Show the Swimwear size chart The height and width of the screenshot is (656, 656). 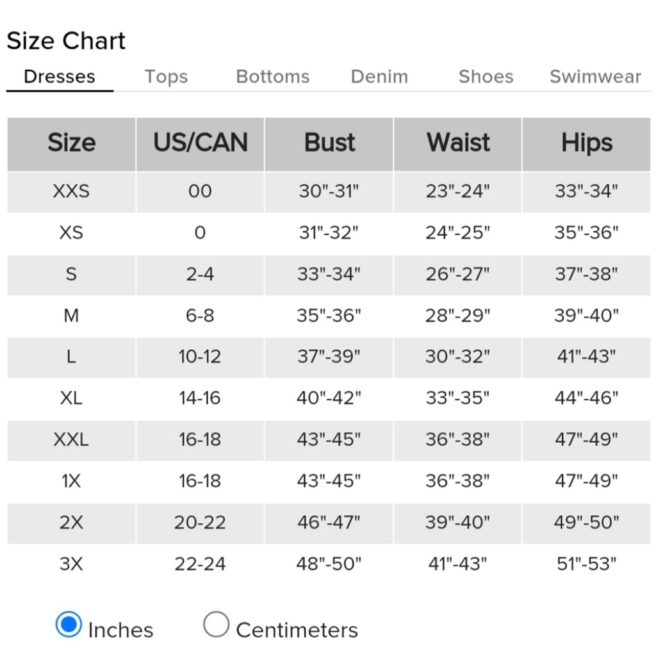click(595, 77)
